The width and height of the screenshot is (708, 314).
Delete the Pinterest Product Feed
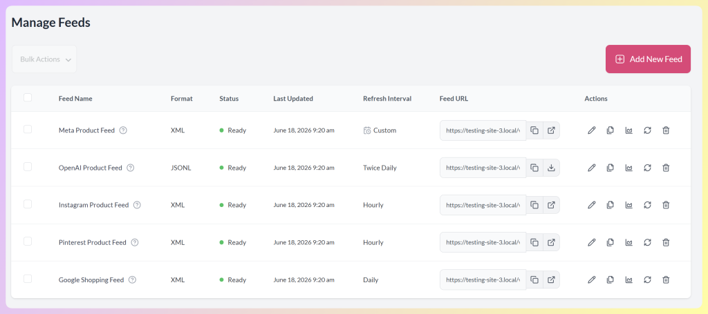click(666, 242)
